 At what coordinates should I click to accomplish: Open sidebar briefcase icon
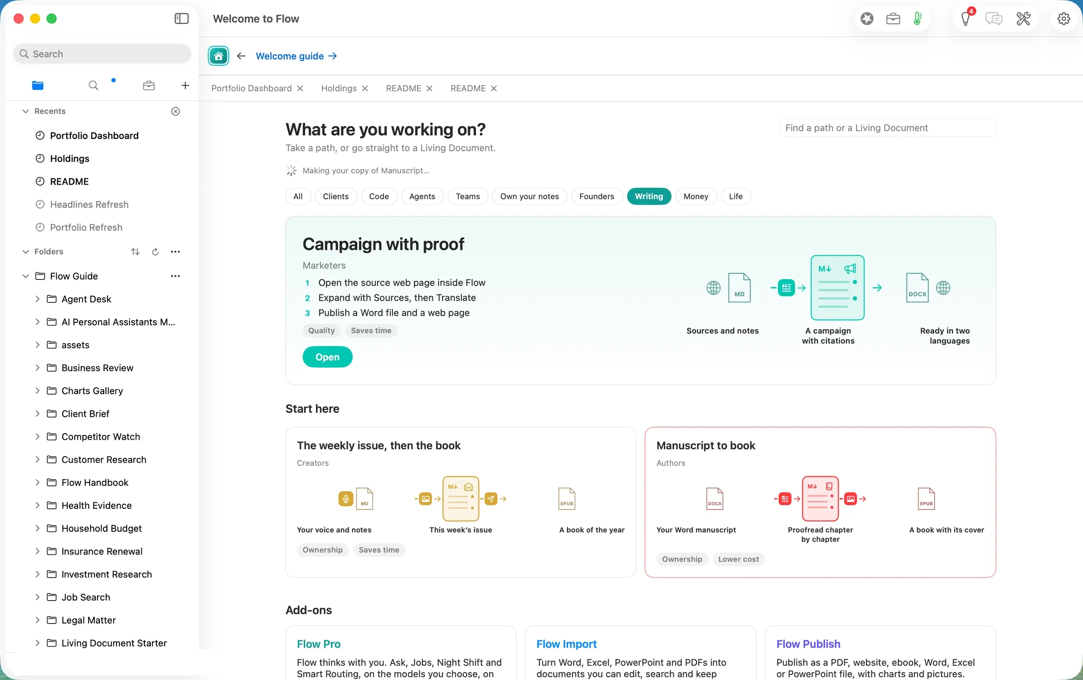[x=149, y=85]
